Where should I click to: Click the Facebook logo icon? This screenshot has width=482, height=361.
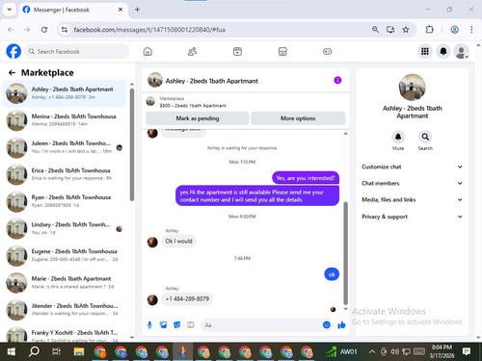point(13,51)
